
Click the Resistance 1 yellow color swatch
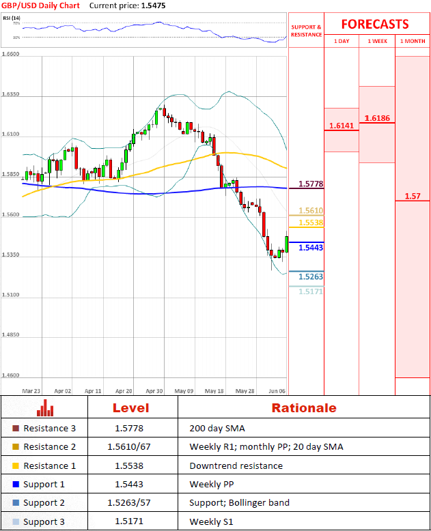point(16,466)
